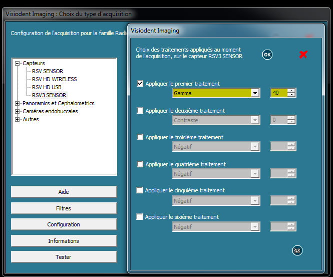Check Appliquer le troisième traitement
Screen dimensions: 333x277
click(x=140, y=137)
